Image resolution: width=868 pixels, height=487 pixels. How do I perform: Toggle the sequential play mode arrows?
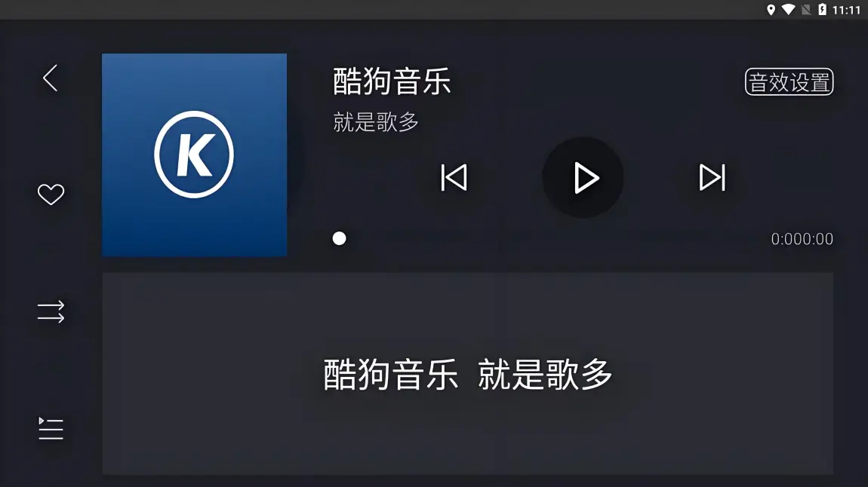(x=51, y=312)
